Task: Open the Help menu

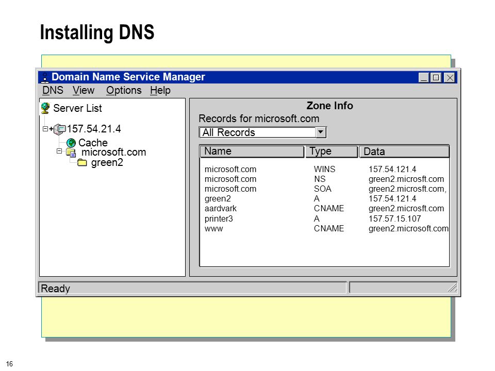Action: coord(160,91)
